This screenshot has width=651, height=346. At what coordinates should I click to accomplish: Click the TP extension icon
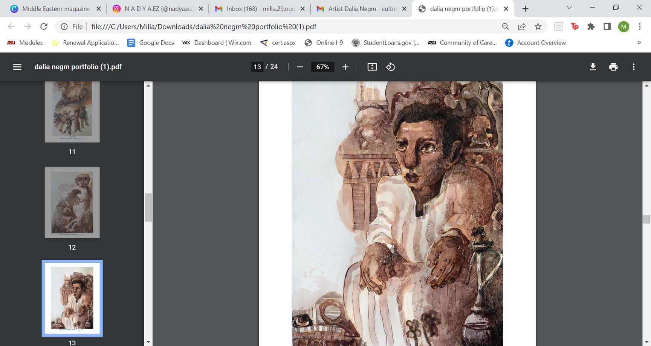[575, 26]
